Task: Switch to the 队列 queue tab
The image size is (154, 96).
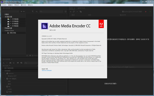Action: [71, 8]
